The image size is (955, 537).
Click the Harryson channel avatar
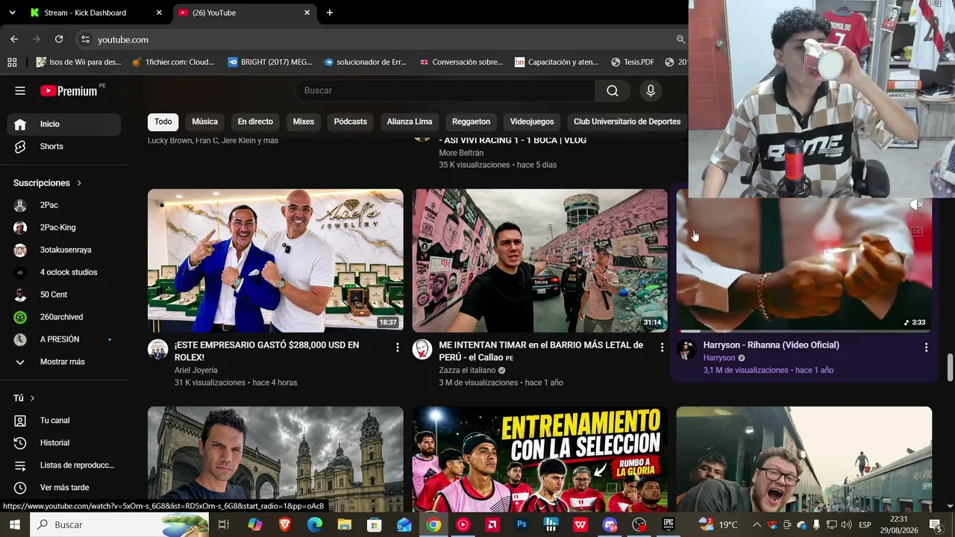pyautogui.click(x=687, y=349)
